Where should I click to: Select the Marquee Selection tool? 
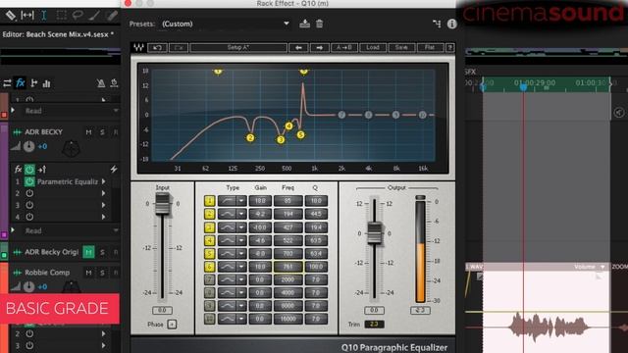(61, 16)
